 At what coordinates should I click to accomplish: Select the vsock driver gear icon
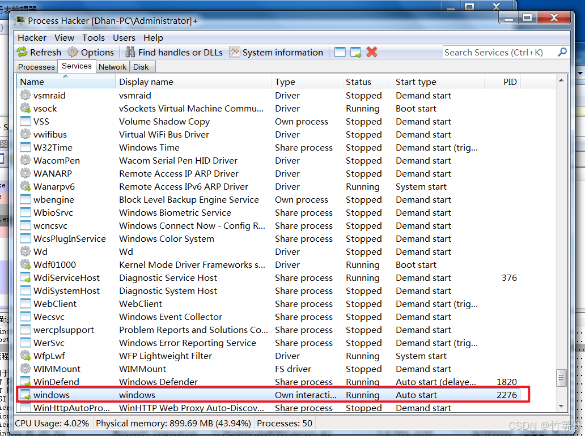coord(26,109)
